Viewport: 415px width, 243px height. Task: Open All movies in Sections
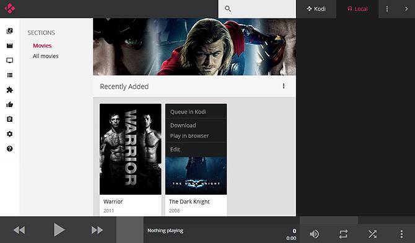pyautogui.click(x=45, y=56)
